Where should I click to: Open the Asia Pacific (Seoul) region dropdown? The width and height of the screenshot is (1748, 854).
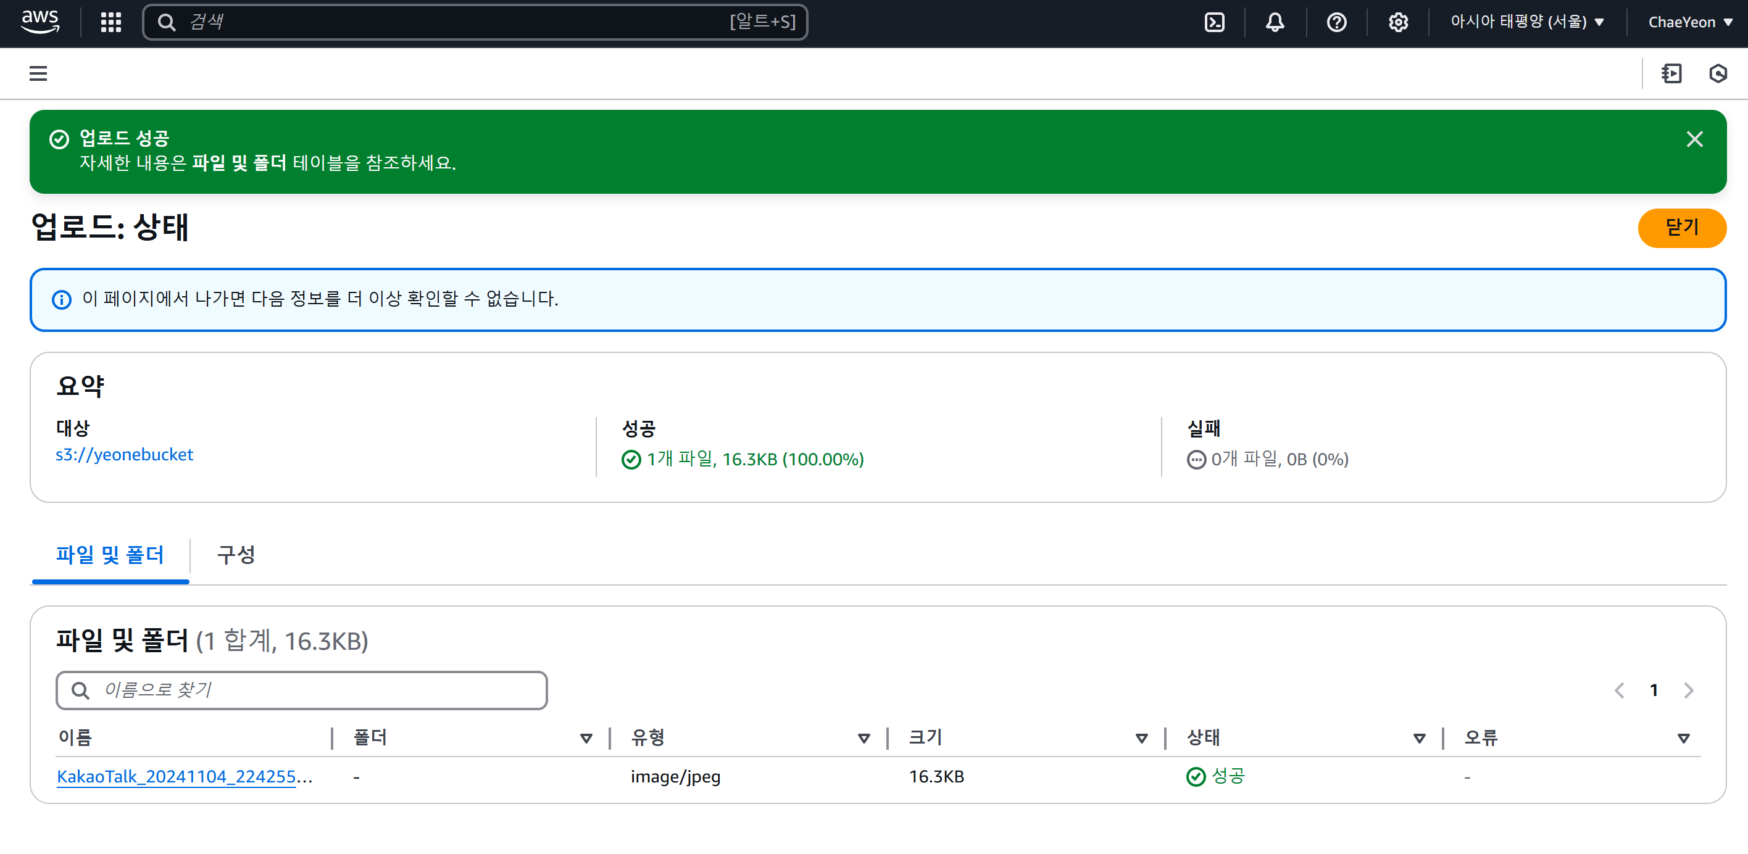pyautogui.click(x=1527, y=22)
